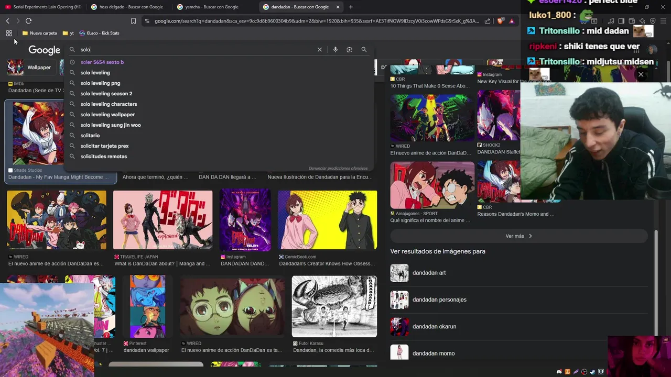This screenshot has height=377, width=671.
Task: Open Shade Studios Dandadan manga thumbnail
Action: coord(38,133)
